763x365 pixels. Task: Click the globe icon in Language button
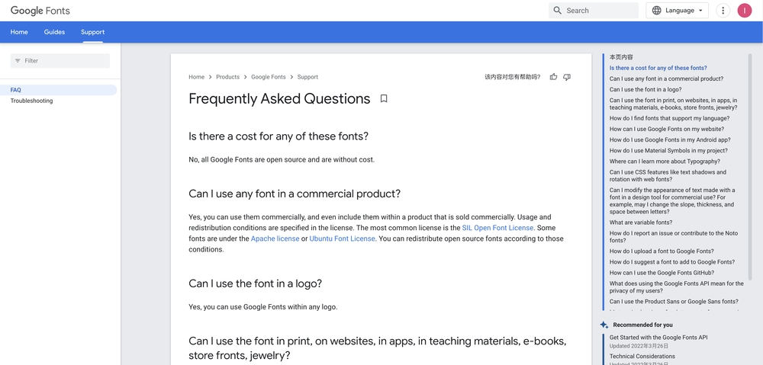[656, 10]
